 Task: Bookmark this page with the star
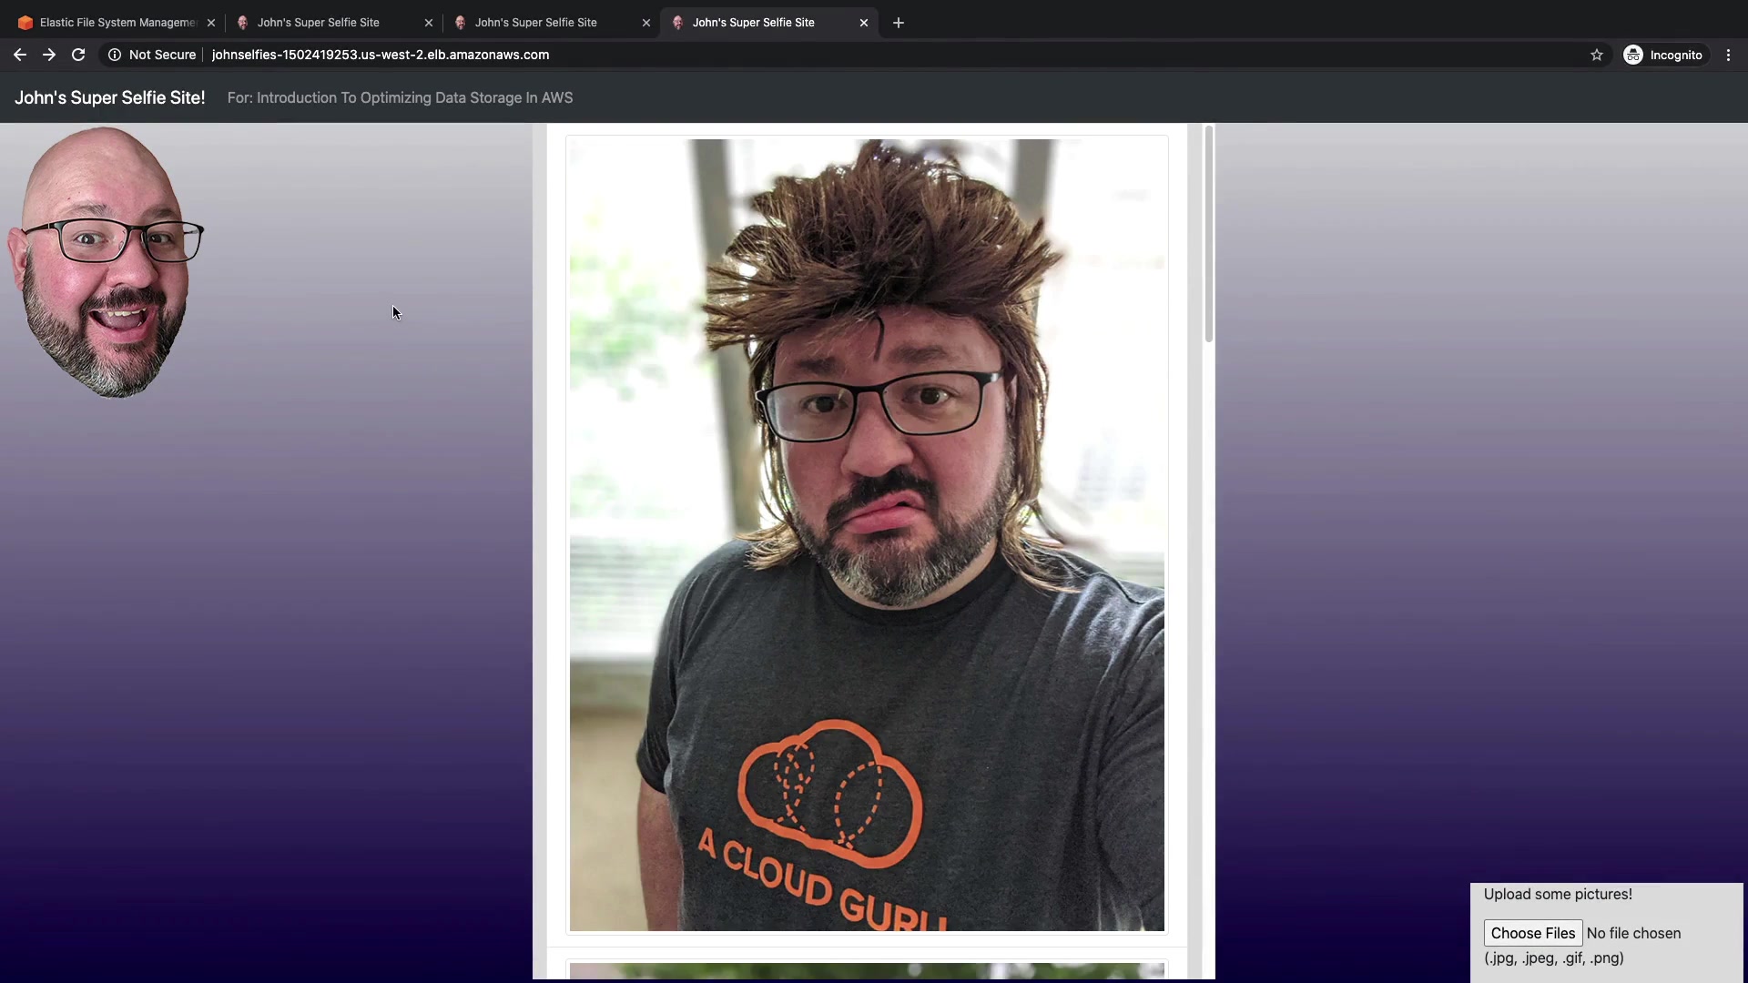[1596, 55]
